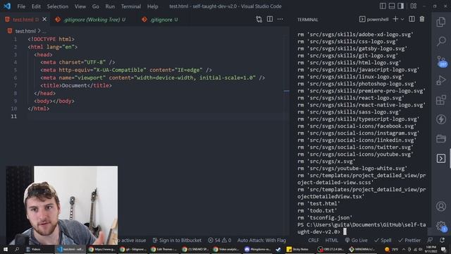The image size is (451, 254).
Task: Click terminal line rm 'tsconfig.json'
Action: coord(325,218)
